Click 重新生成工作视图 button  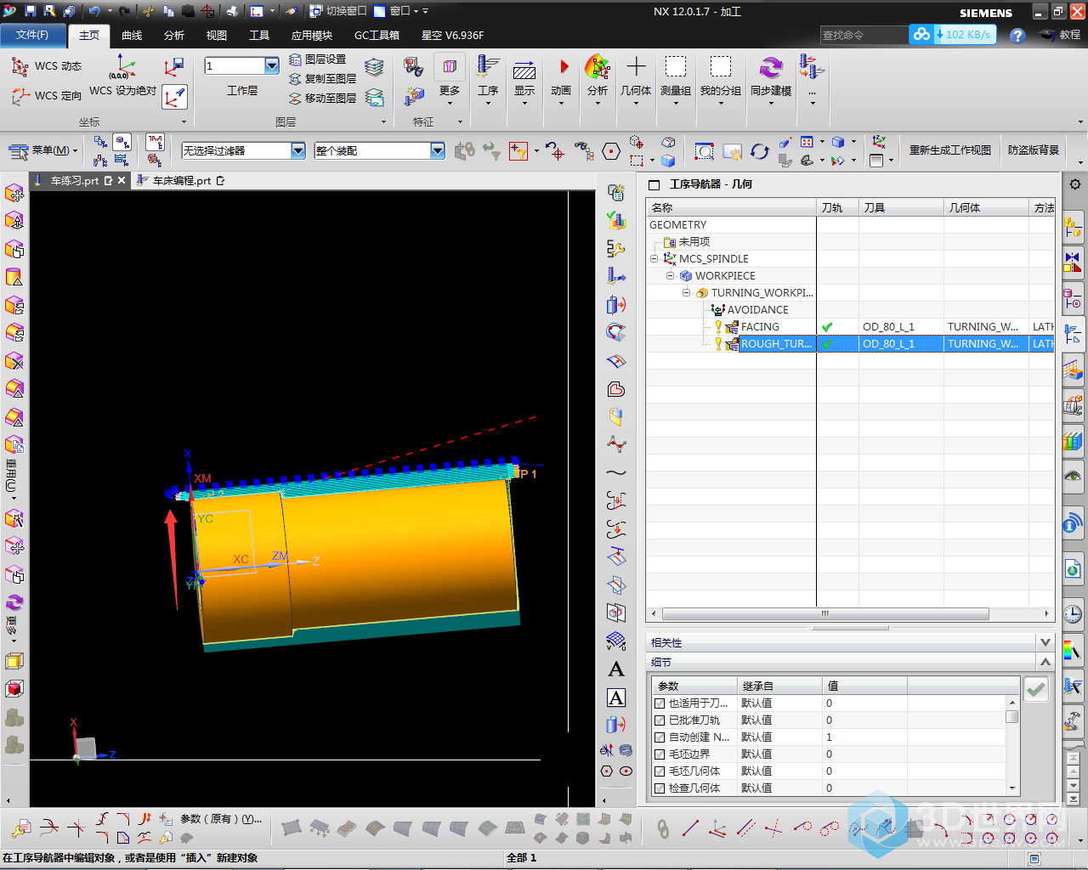point(950,150)
